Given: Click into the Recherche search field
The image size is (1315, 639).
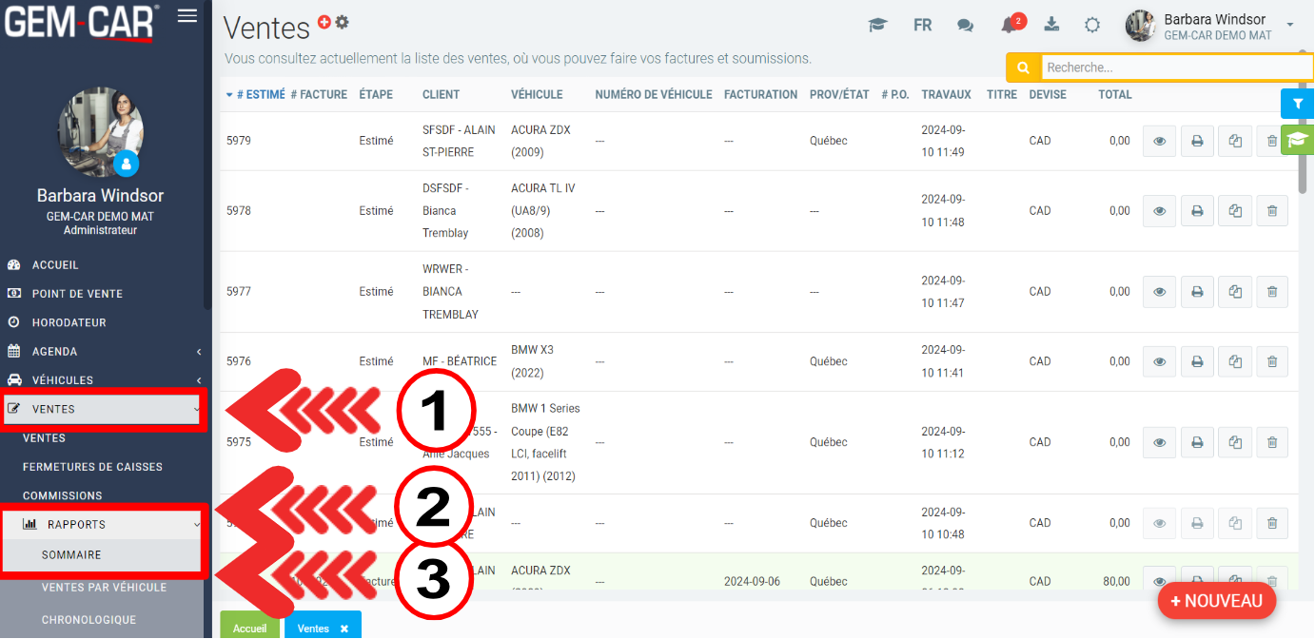Looking at the screenshot, I should [1176, 68].
